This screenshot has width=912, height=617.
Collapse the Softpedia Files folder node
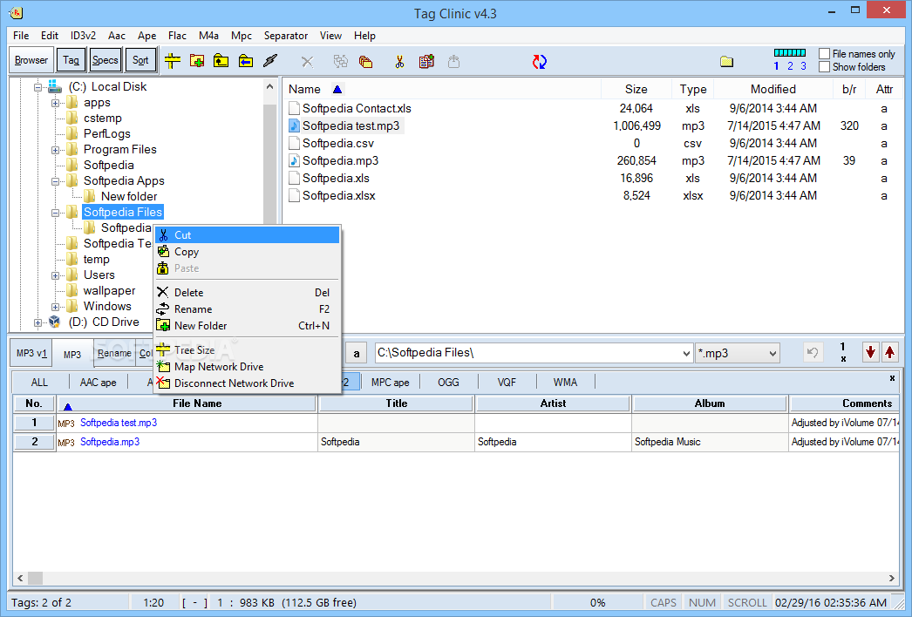(55, 213)
